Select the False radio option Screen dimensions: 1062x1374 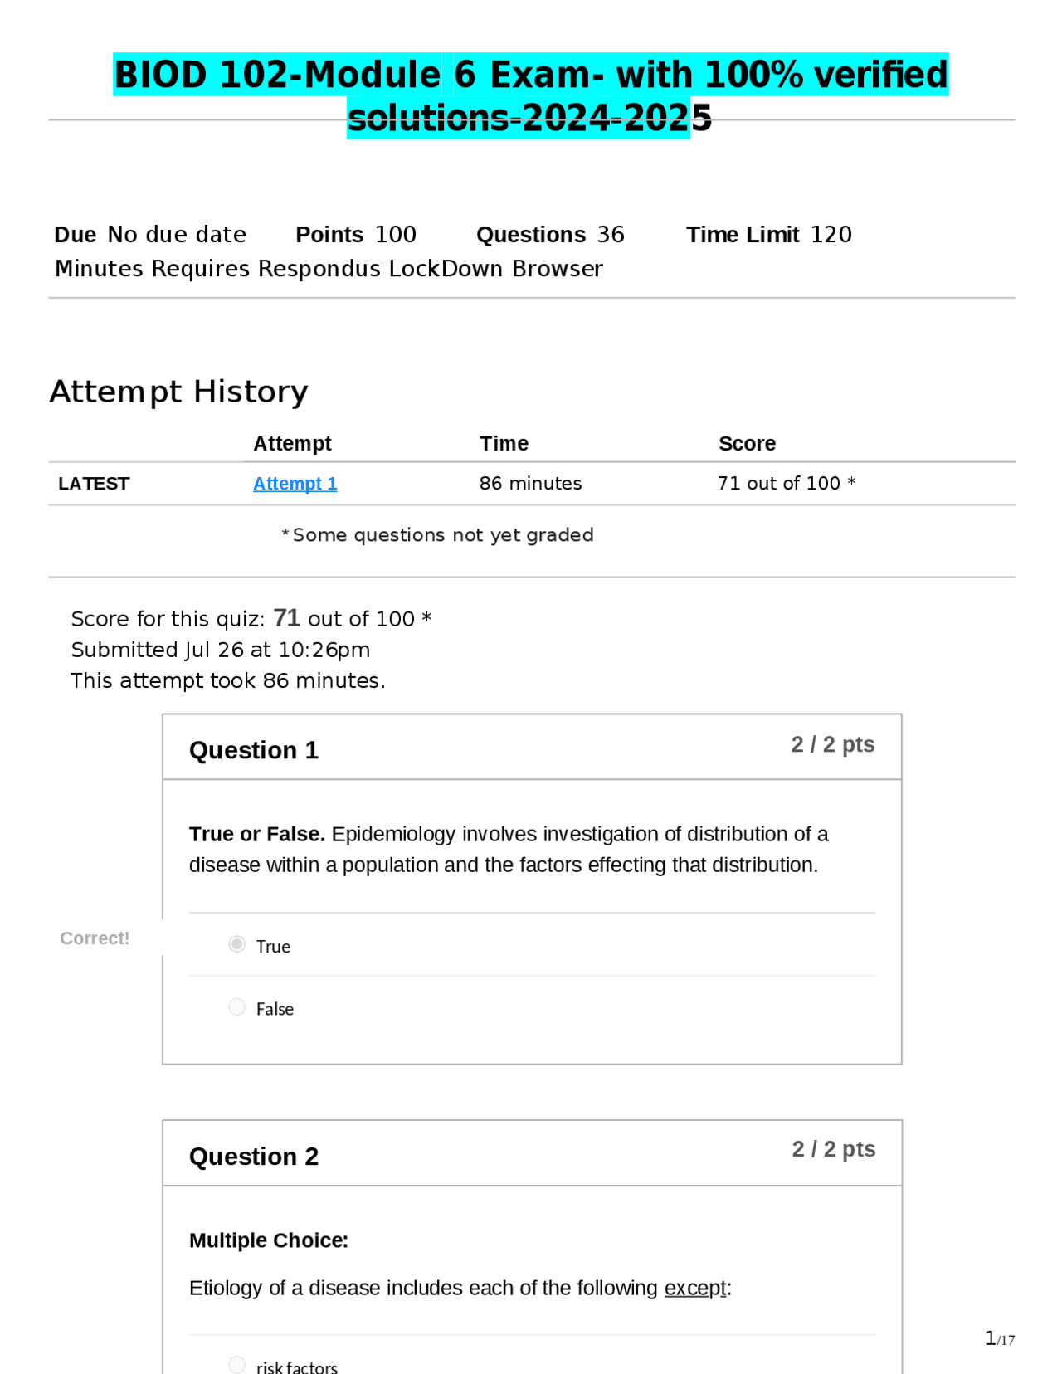pos(237,1006)
